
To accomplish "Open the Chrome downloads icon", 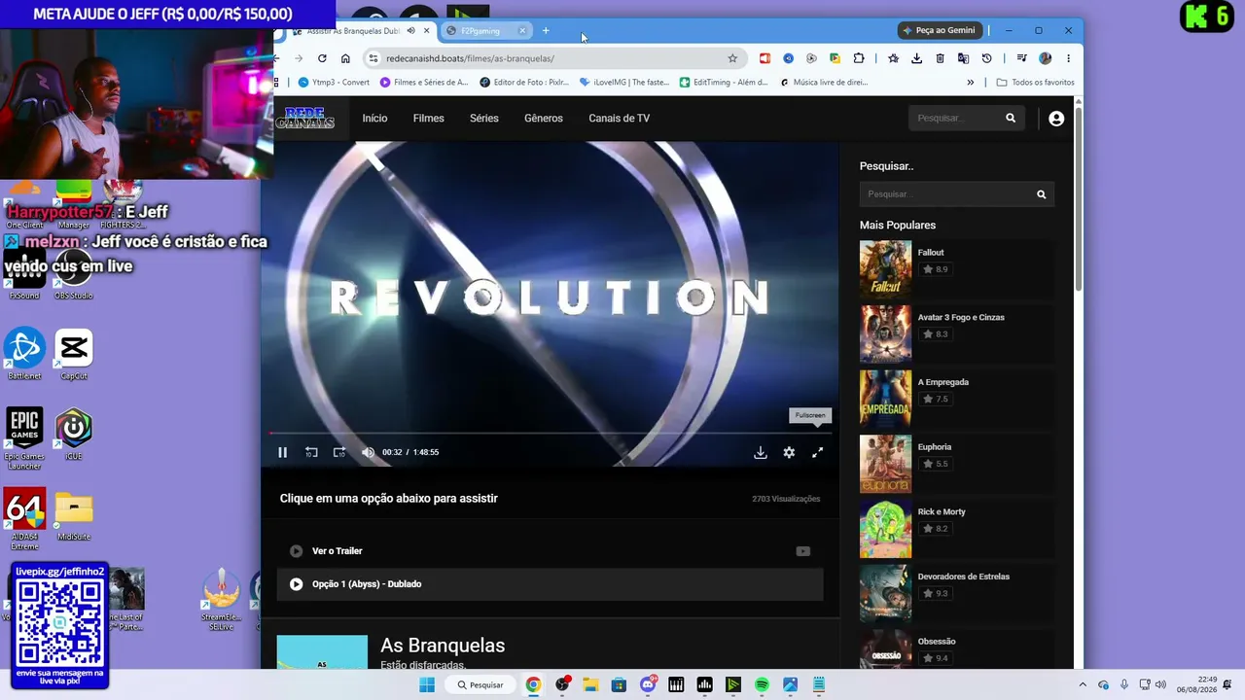I will click(x=916, y=58).
